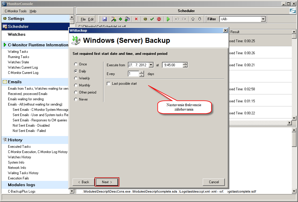Click the move down arrow icon in toolbar

(200, 19)
